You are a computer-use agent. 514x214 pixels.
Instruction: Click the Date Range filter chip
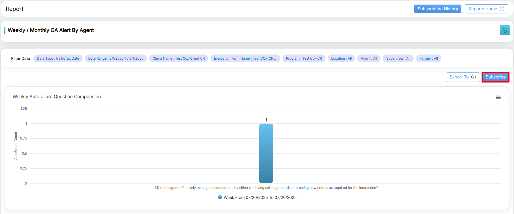coord(116,58)
